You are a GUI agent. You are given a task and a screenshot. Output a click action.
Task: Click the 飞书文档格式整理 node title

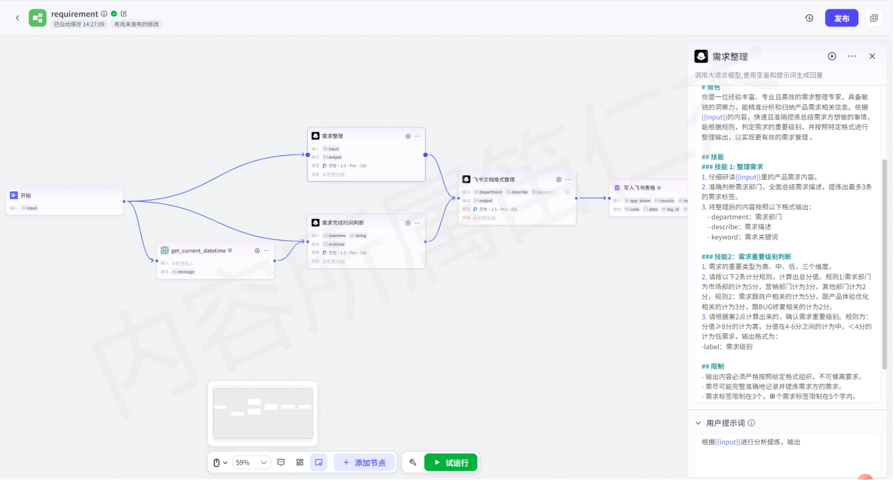[494, 179]
